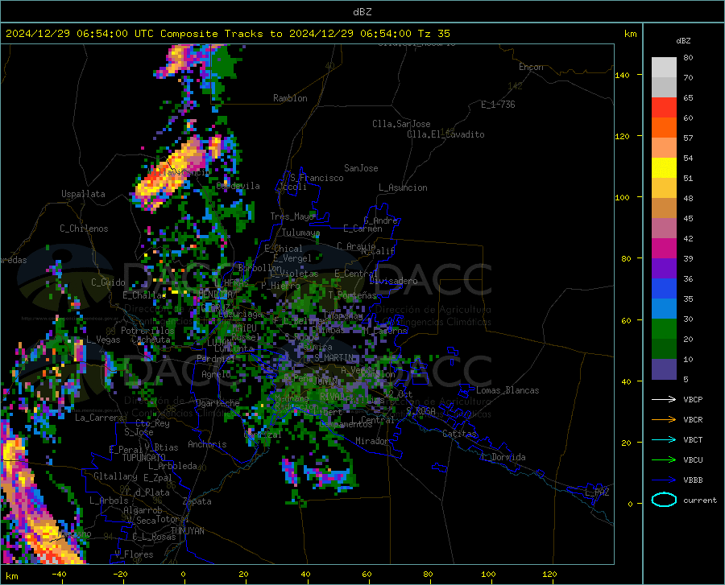This screenshot has height=585, width=725.
Task: Click the magenta 39–42 dBZ swatch
Action: point(664,249)
